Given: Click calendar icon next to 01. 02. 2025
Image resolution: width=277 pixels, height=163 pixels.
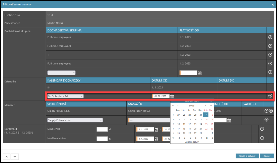Looking at the screenshot, I should 172,96.
